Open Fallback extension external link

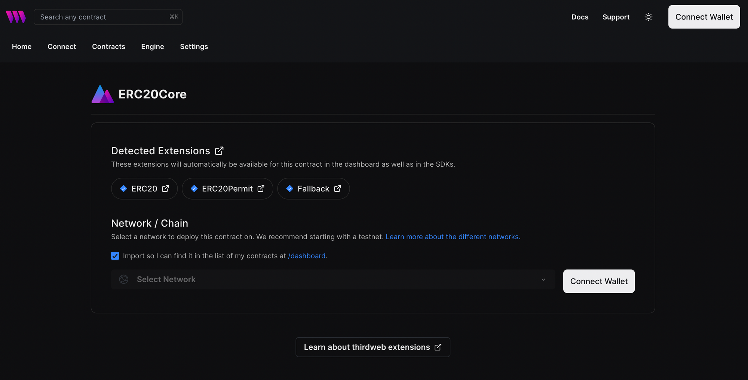point(337,189)
